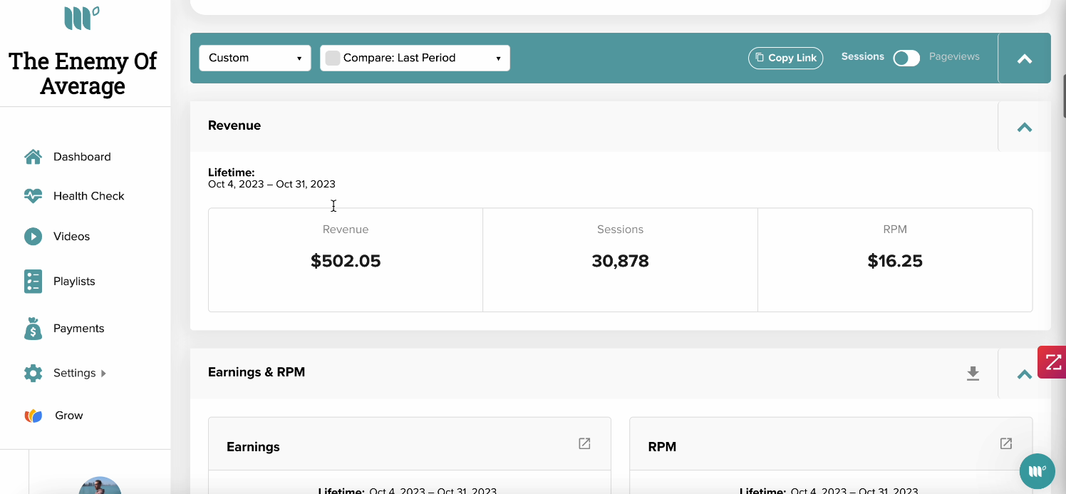The width and height of the screenshot is (1066, 494).
Task: Click the Earnings card heading
Action: point(253,447)
